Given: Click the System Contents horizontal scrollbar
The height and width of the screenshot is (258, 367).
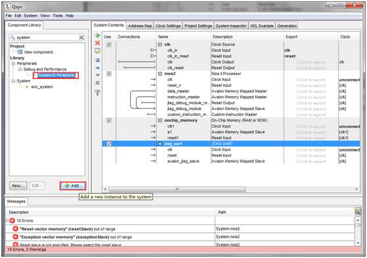Looking at the screenshot, I should (x=178, y=189).
